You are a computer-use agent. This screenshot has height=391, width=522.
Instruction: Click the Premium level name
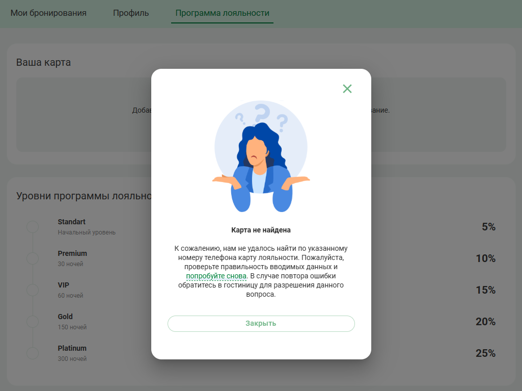(x=72, y=253)
